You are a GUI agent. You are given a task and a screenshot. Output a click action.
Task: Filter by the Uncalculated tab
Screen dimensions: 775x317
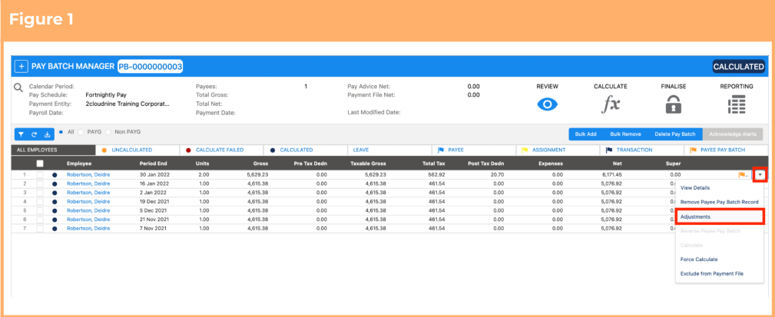pyautogui.click(x=137, y=150)
